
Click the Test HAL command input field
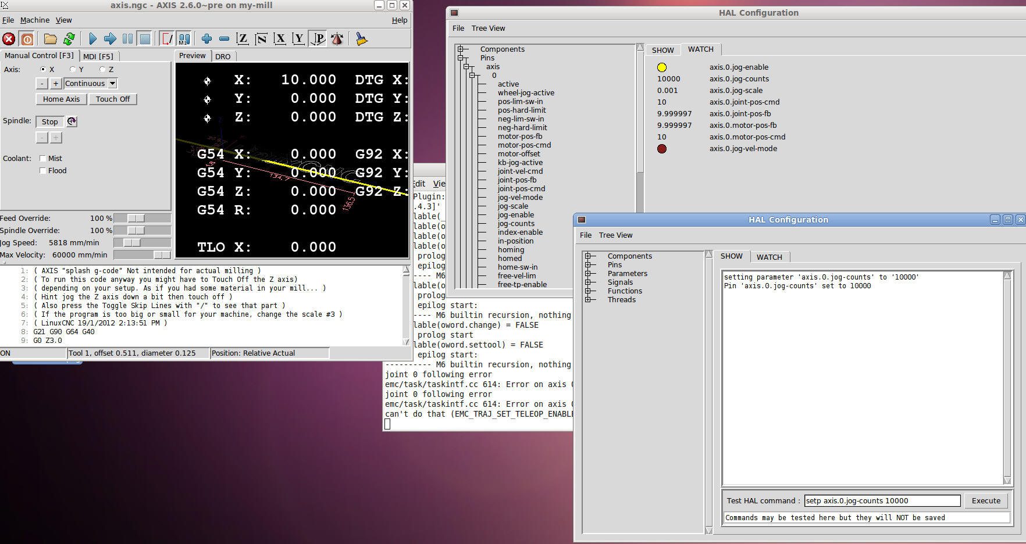[882, 500]
